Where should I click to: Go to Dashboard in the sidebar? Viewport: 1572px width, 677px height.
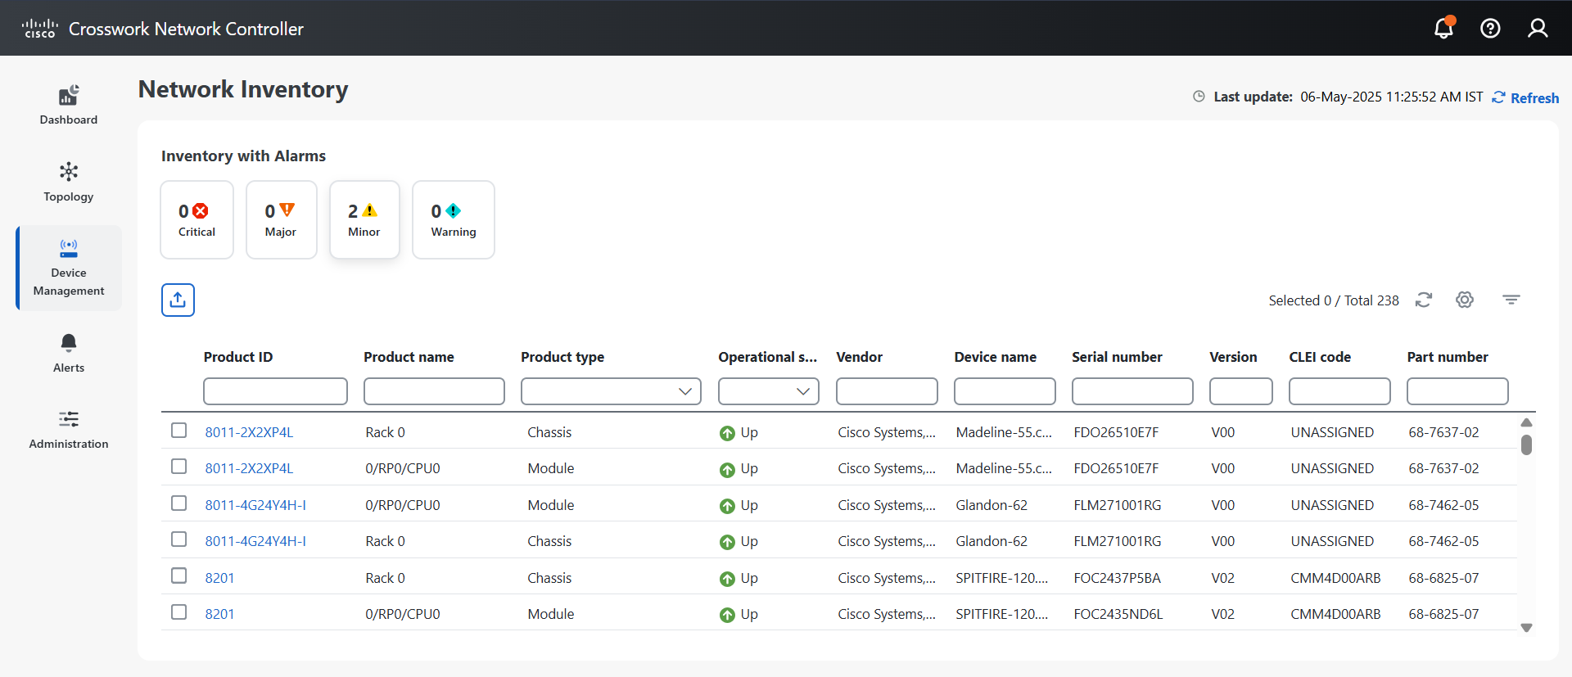click(69, 105)
